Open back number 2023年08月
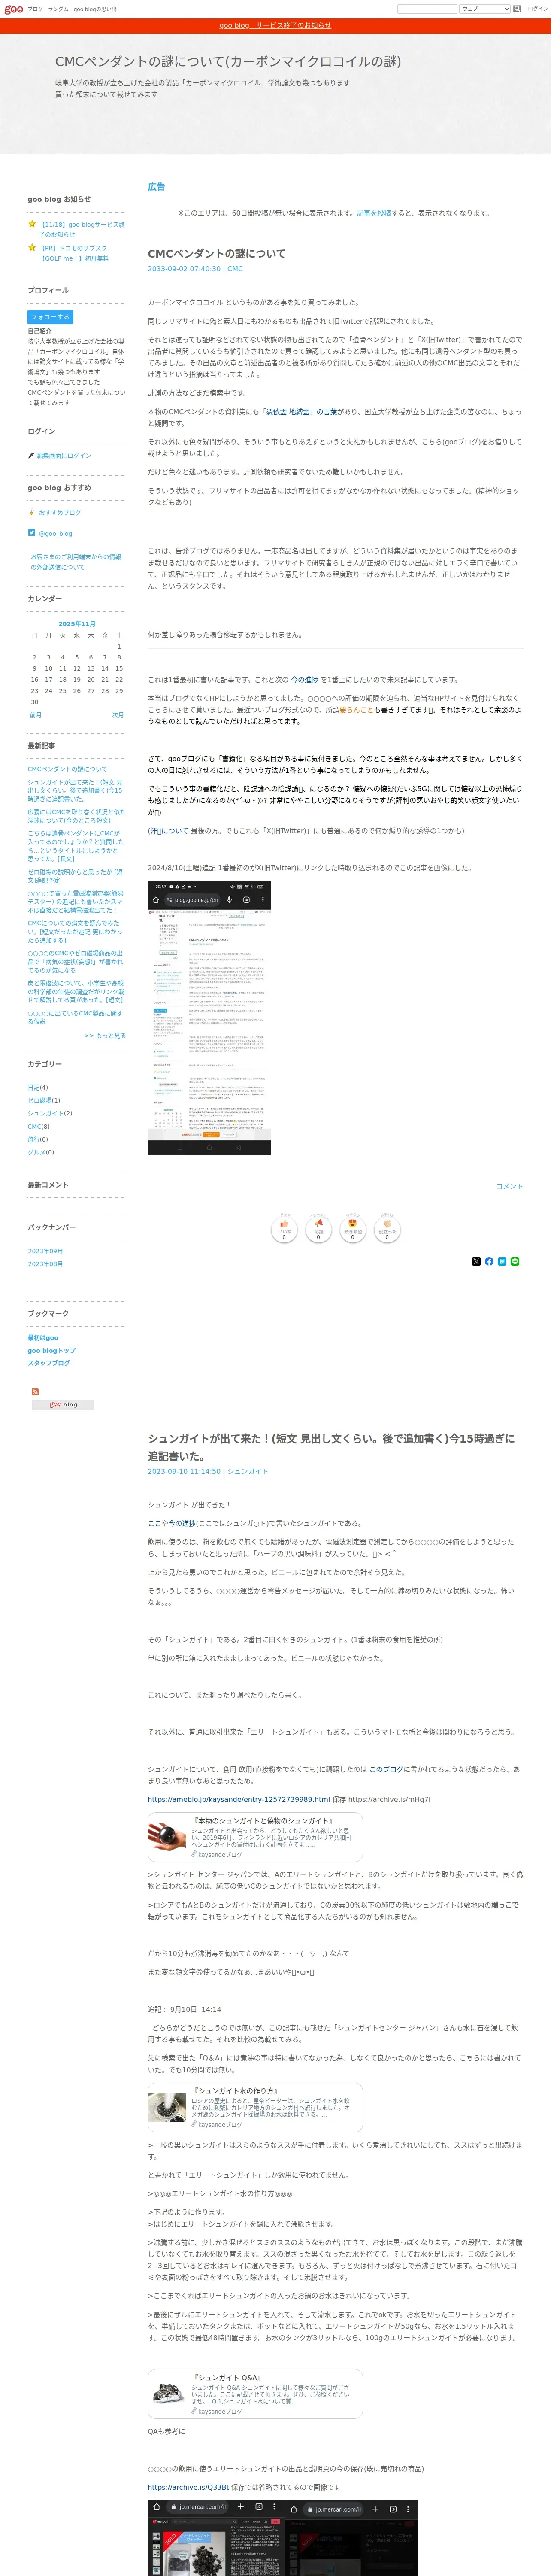 point(45,1264)
